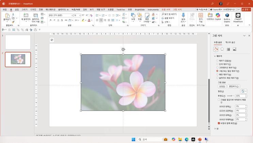Open Microsoft Edge from the taskbar
This screenshot has height=143, width=253.
tap(187, 139)
